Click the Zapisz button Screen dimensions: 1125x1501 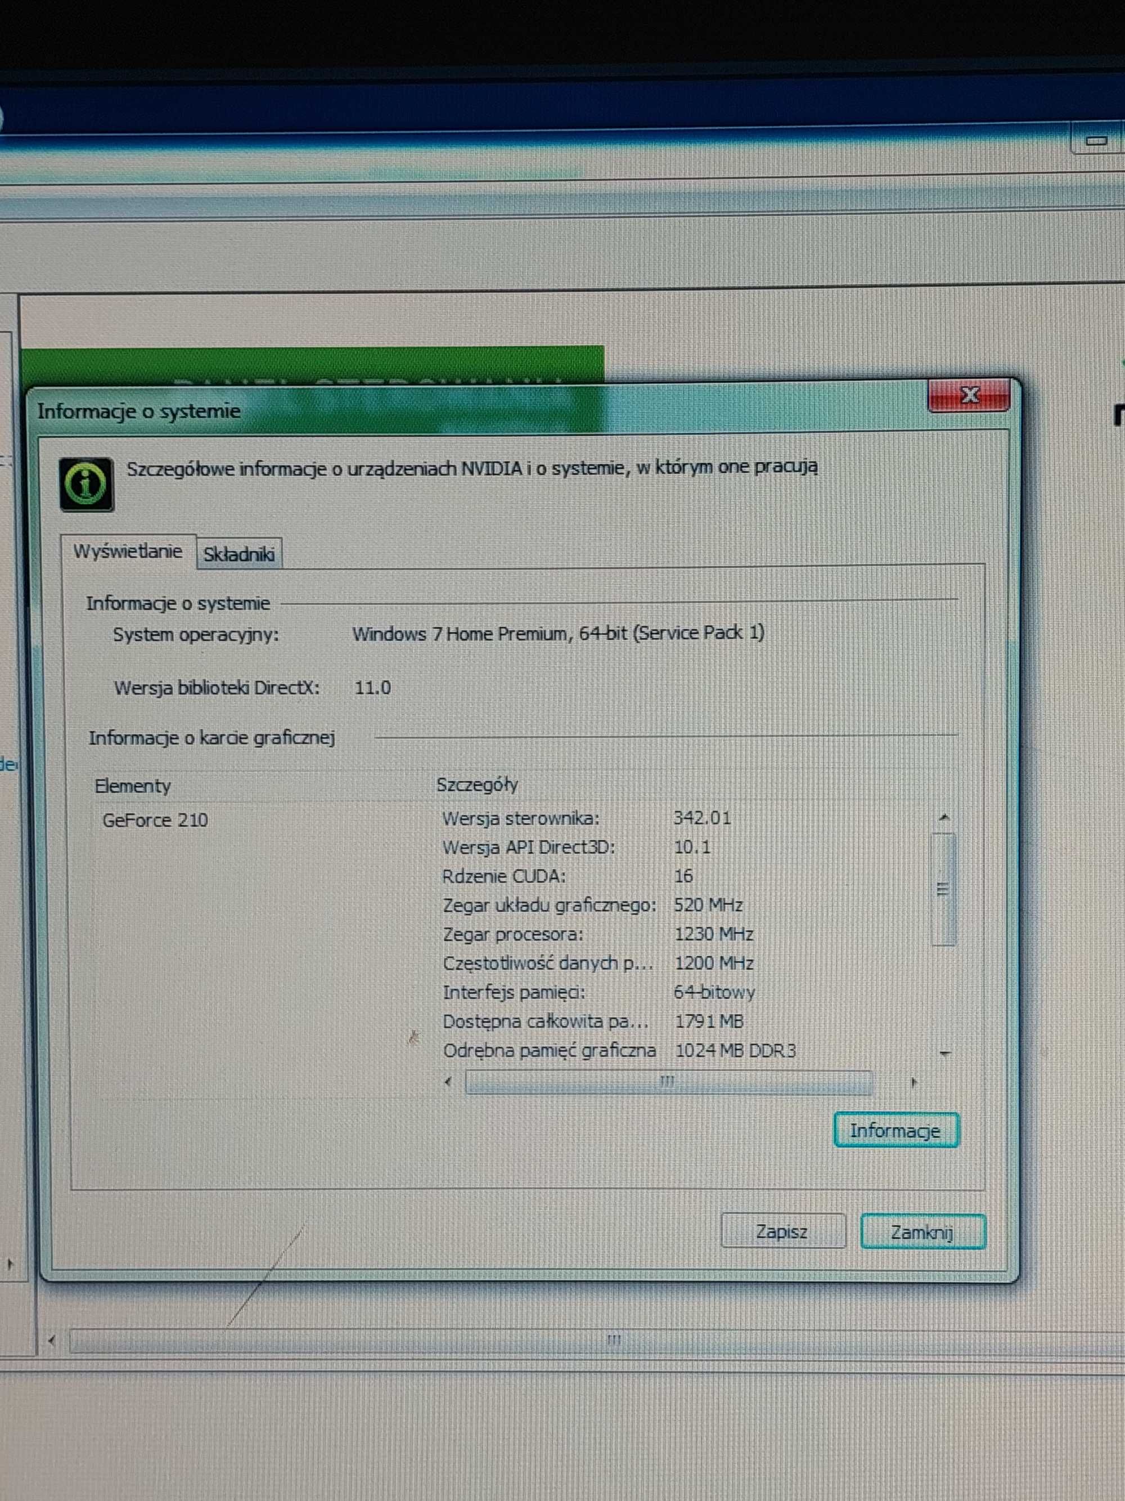782,1231
